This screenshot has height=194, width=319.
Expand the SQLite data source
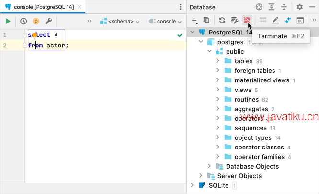[192, 185]
